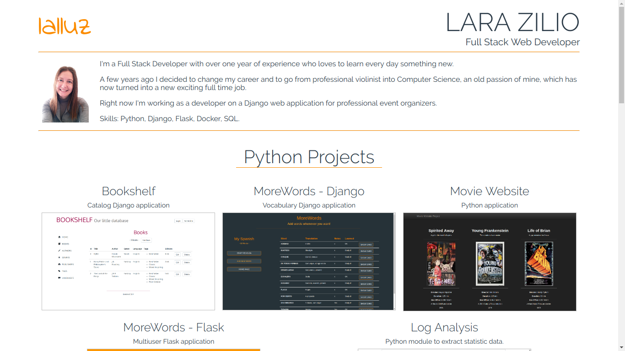Image resolution: width=625 pixels, height=351 pixels.
Task: Click the scrollbar up arrow
Action: tap(621, 3)
